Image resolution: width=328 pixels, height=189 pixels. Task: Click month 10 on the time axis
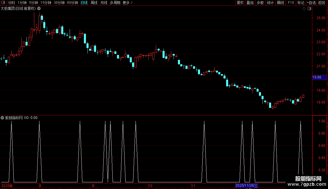coord(150,186)
